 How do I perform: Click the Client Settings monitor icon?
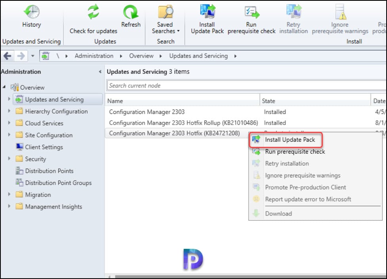point(19,147)
